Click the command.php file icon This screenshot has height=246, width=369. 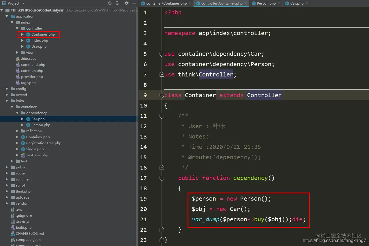[x=18, y=65]
